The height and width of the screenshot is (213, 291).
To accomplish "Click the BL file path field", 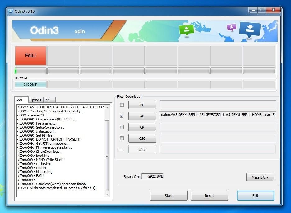I will [x=218, y=105].
